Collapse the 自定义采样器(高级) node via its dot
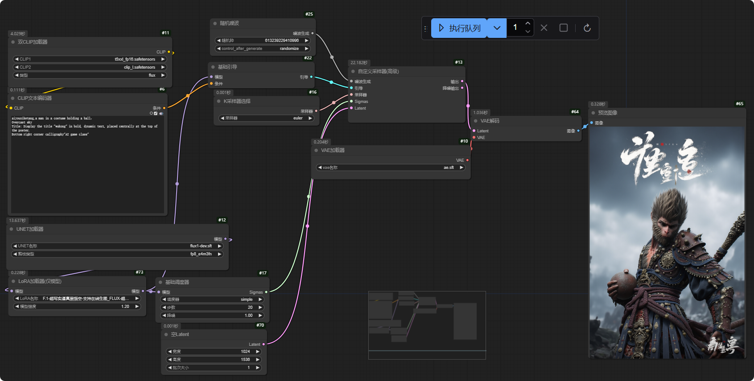The height and width of the screenshot is (381, 754). (353, 71)
